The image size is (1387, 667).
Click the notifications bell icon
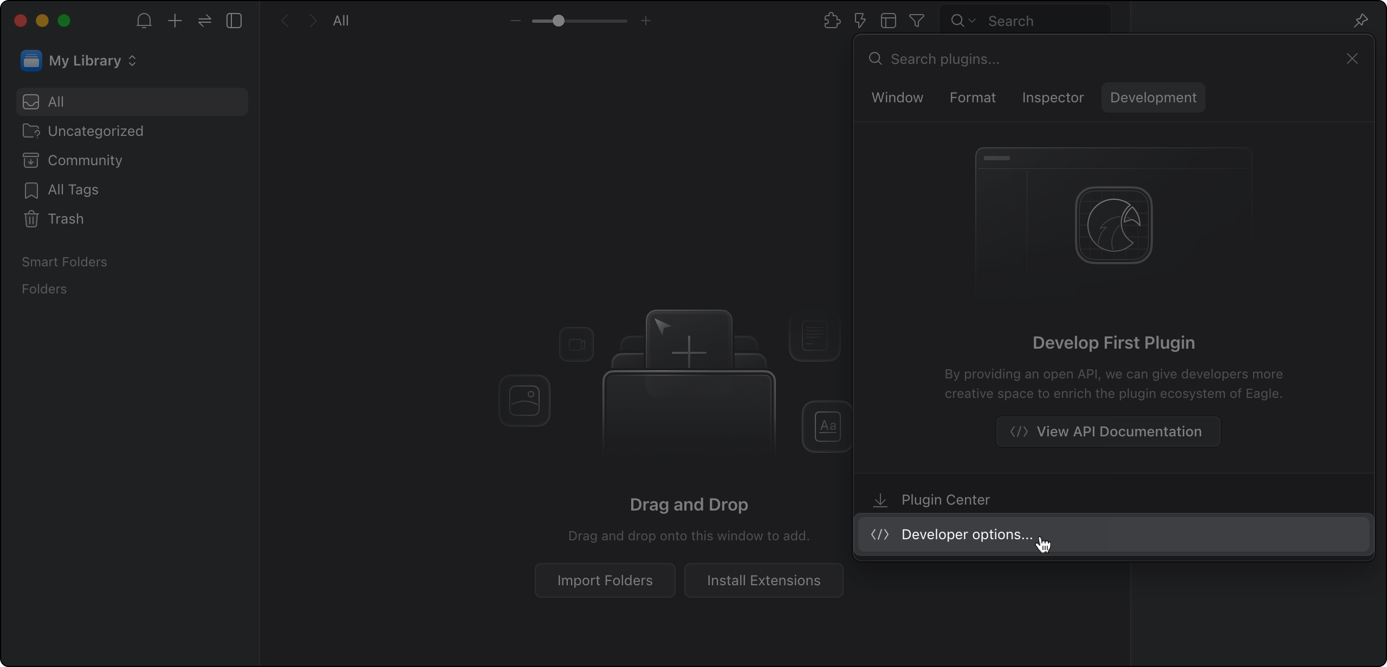144,21
